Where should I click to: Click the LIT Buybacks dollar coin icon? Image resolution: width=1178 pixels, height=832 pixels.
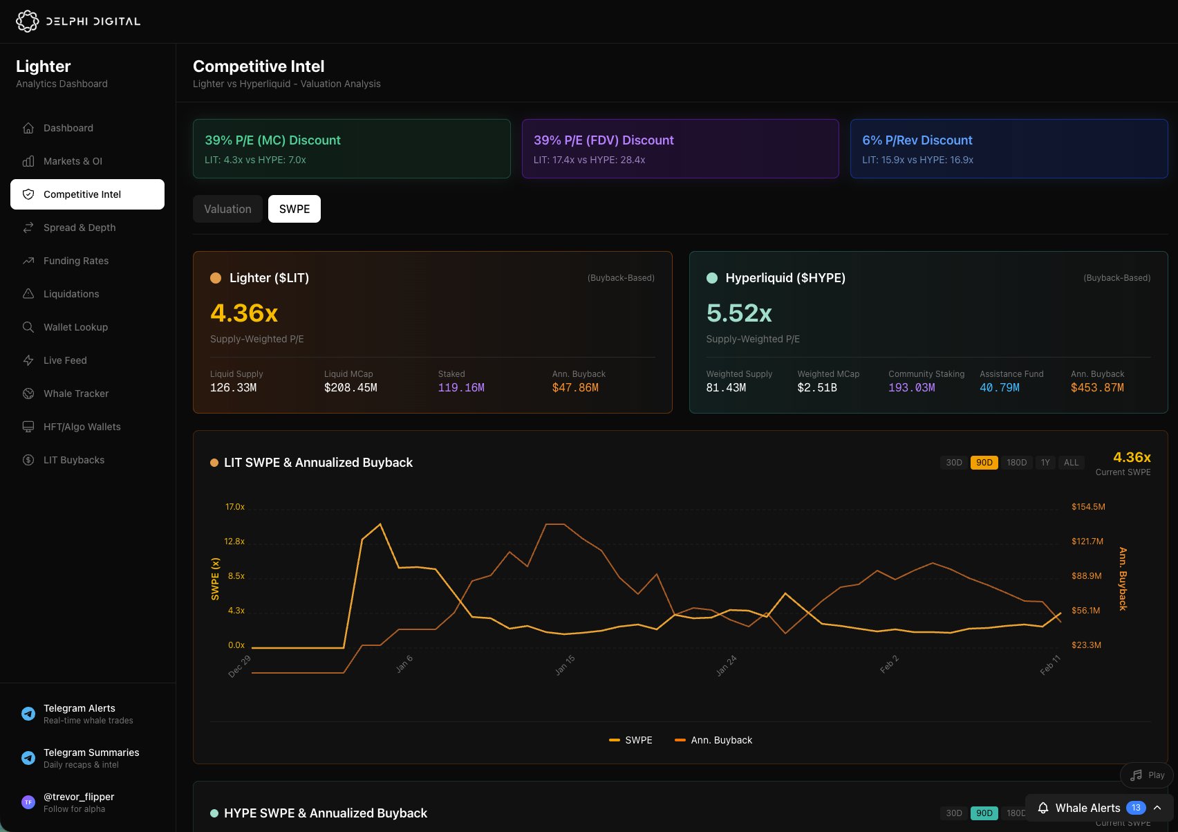[28, 460]
